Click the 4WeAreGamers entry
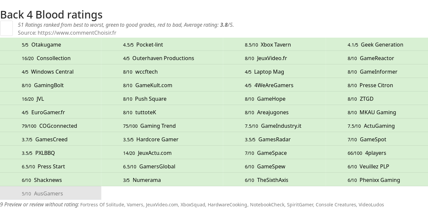Viewport: 428px width, 208px height. (274, 85)
